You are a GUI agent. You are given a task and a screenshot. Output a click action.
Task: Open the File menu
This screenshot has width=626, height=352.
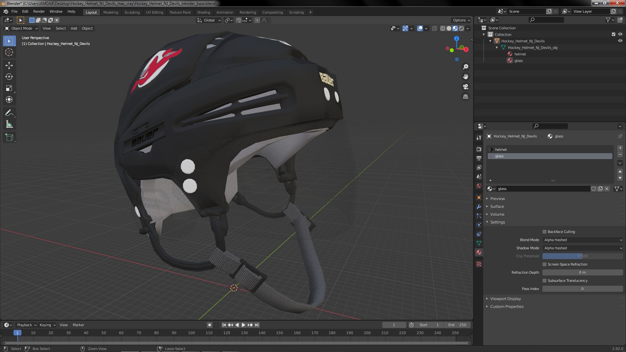pos(14,11)
